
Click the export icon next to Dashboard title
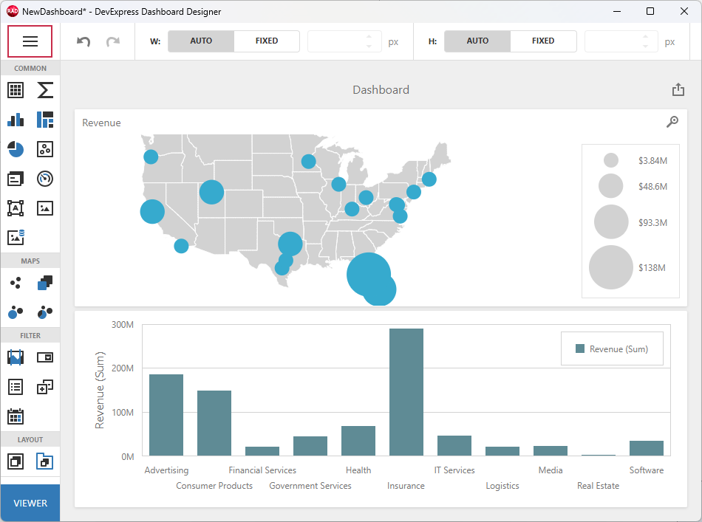[678, 89]
